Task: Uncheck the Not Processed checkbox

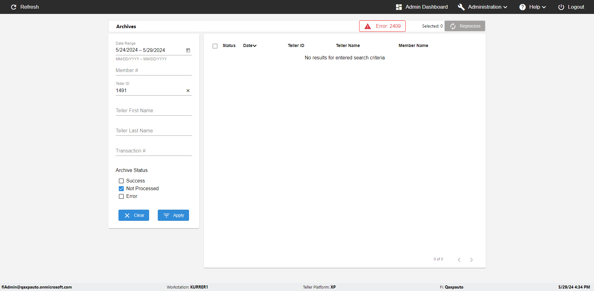Action: coord(121,189)
